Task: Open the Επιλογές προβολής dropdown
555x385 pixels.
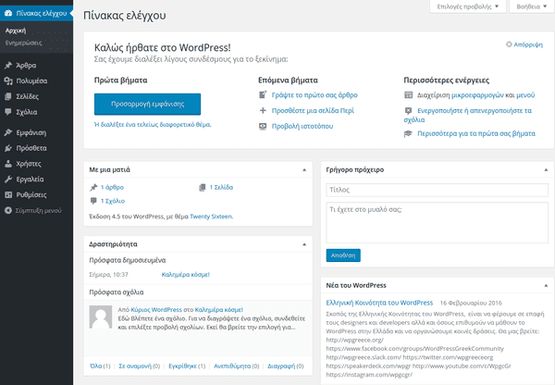Action: [467, 6]
